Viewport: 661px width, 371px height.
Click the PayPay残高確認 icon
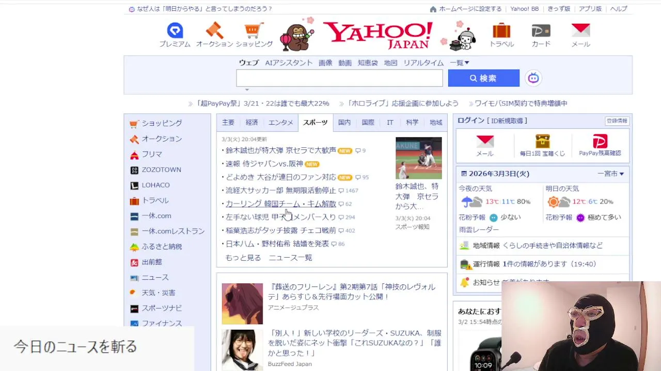[x=600, y=141]
